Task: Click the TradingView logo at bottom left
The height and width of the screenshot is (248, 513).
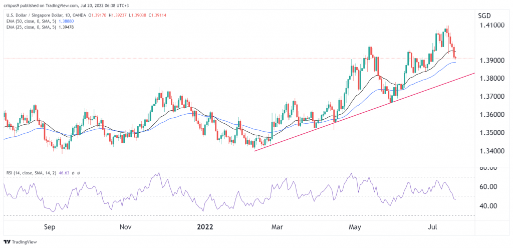Action: coord(20,242)
